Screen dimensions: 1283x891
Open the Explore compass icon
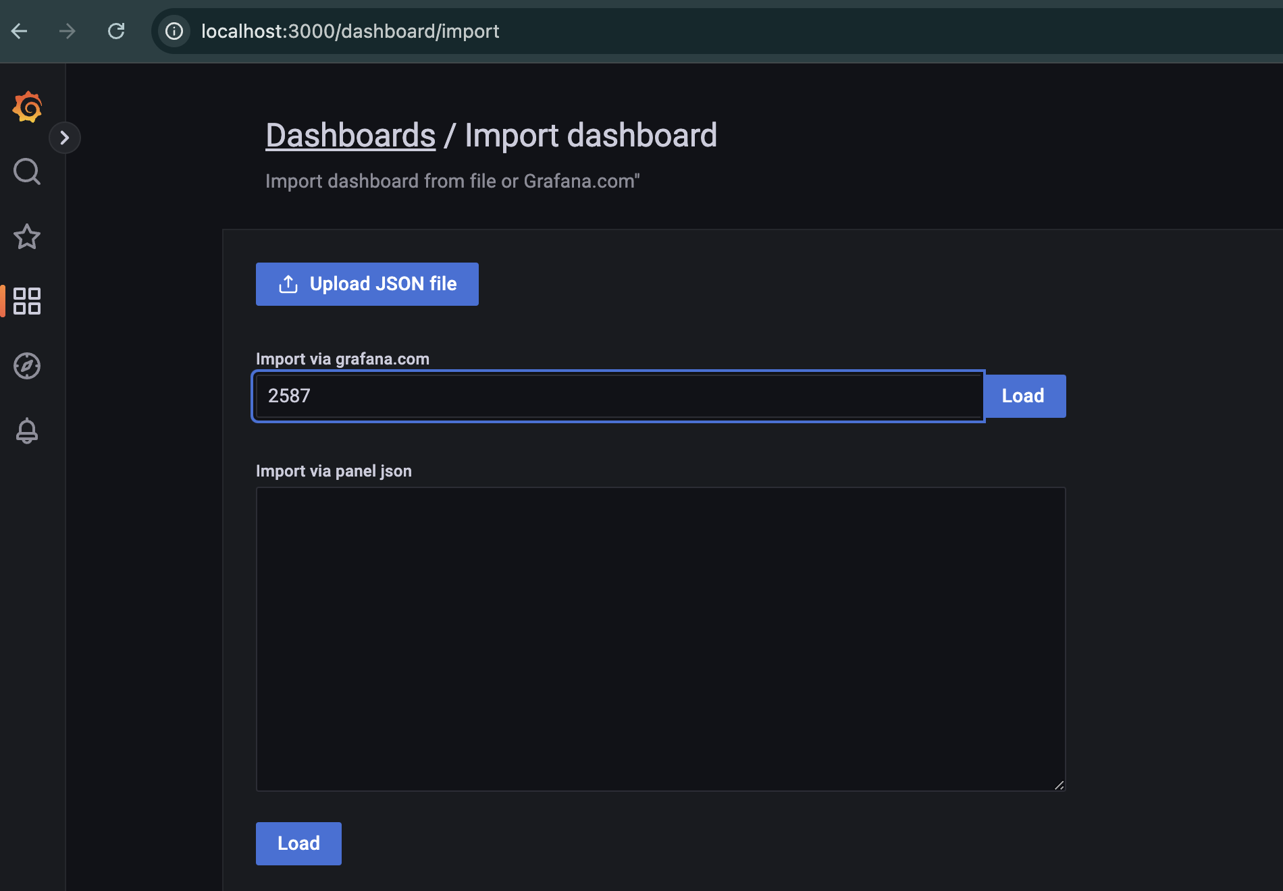[x=27, y=366]
